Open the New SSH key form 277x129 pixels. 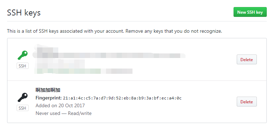pyautogui.click(x=250, y=12)
